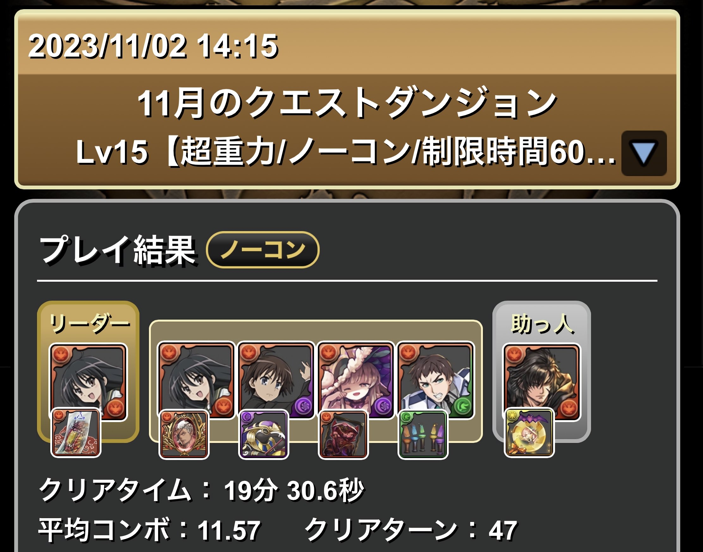The height and width of the screenshot is (552, 703).
Task: Tap the リーダー label on the leader frame
Action: pyautogui.click(x=89, y=323)
